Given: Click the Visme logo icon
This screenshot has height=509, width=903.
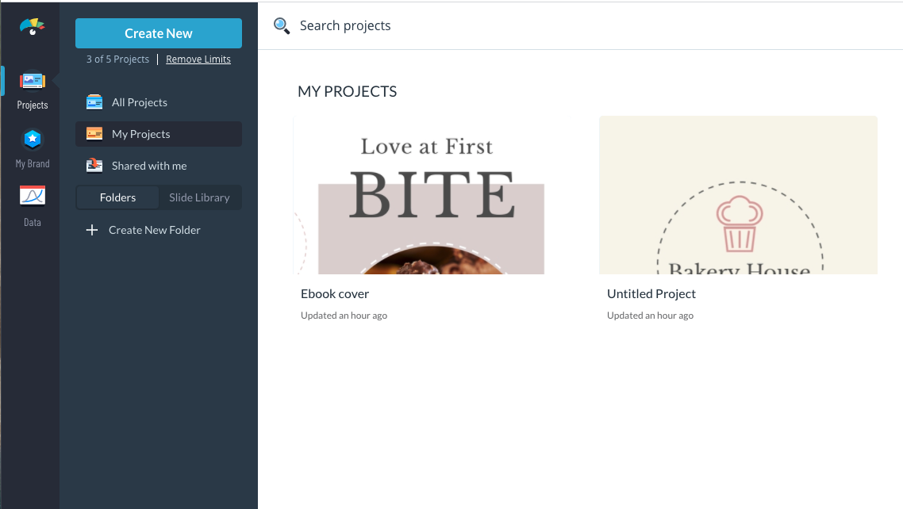Looking at the screenshot, I should click(x=33, y=27).
